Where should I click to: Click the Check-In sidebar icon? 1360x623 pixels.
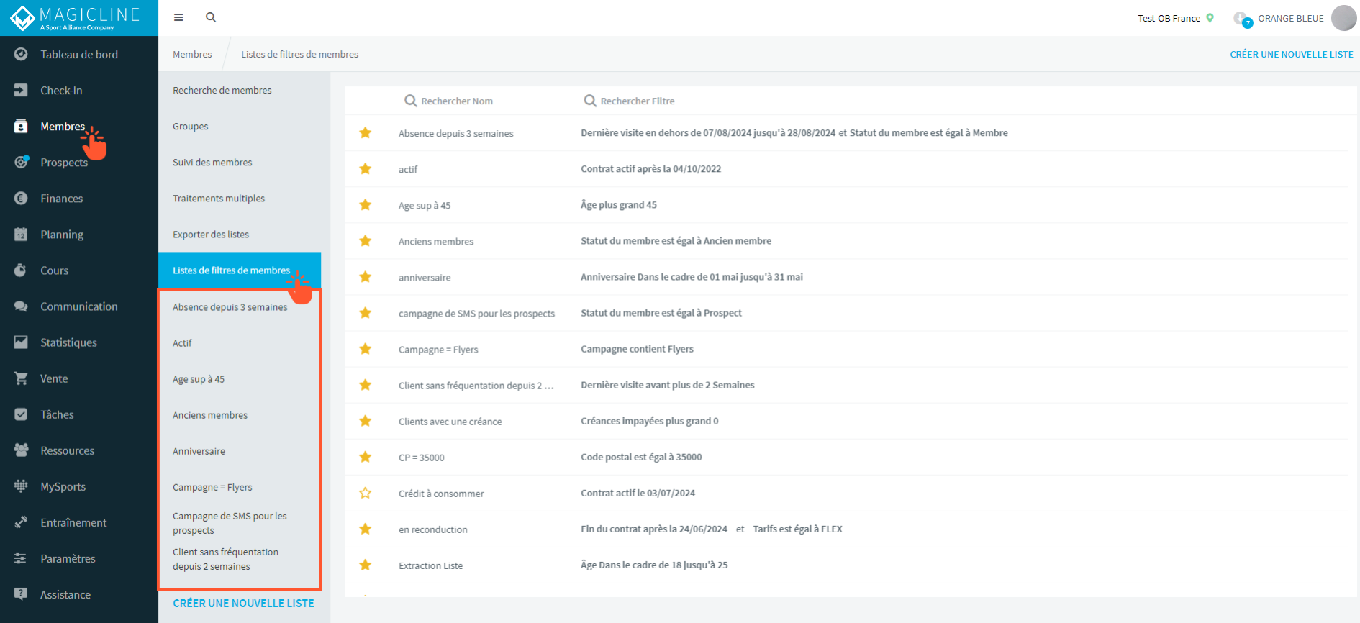click(x=21, y=90)
